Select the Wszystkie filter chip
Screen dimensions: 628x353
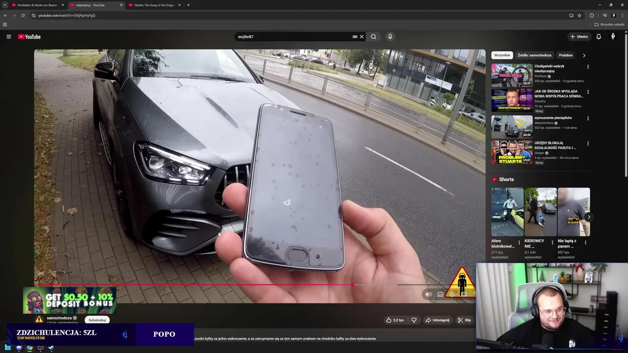pyautogui.click(x=502, y=55)
